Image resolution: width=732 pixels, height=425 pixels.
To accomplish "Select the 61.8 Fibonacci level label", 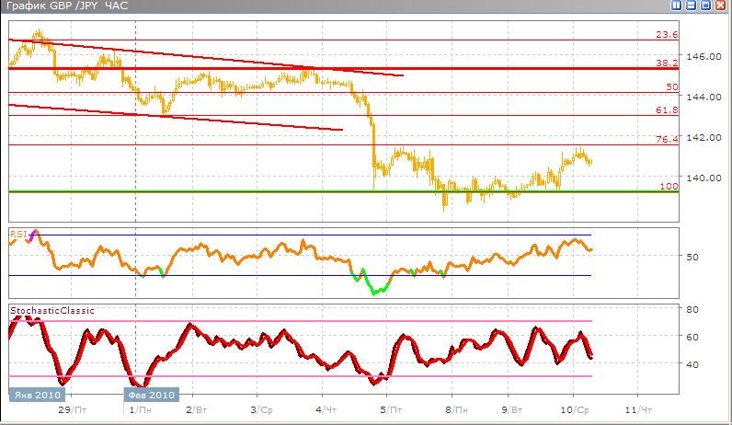I will coord(667,110).
